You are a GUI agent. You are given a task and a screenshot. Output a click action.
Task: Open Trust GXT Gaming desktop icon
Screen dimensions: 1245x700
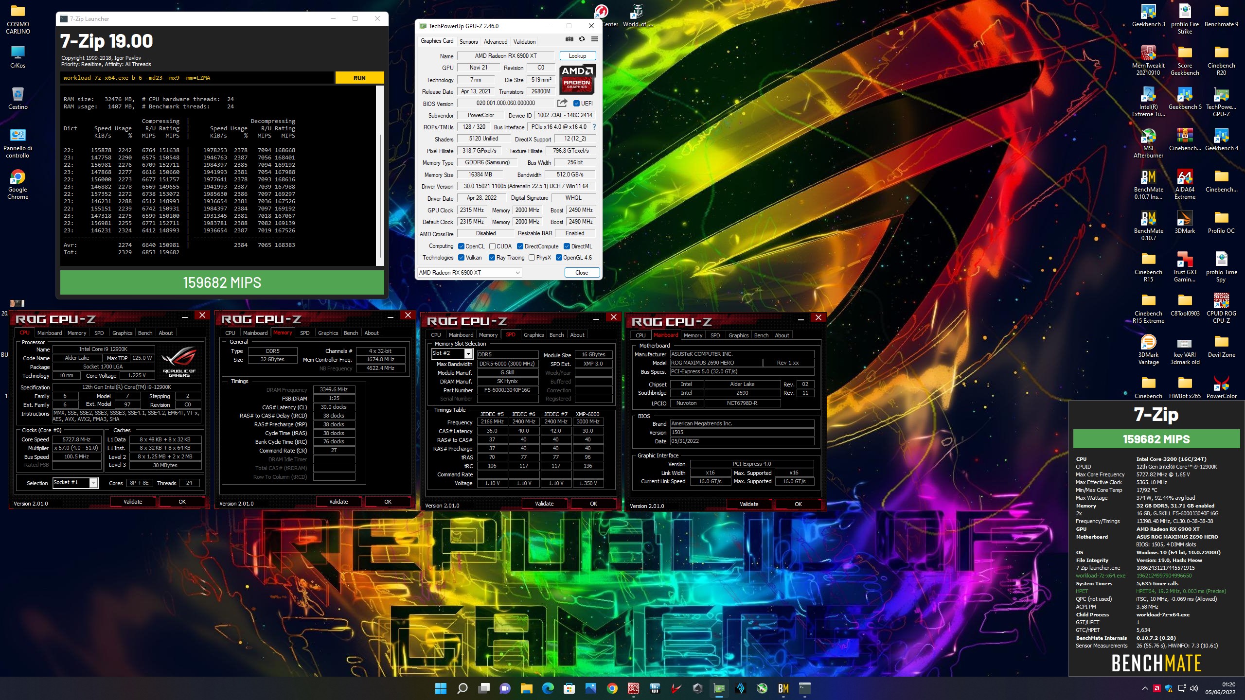point(1185,267)
